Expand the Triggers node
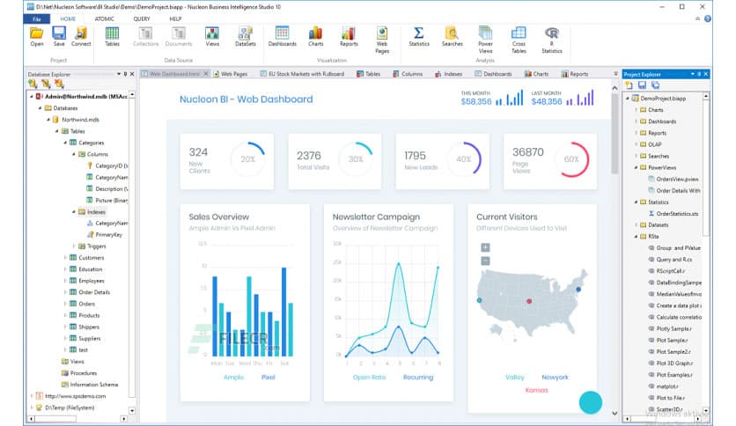The height and width of the screenshot is (426, 736). [74, 246]
